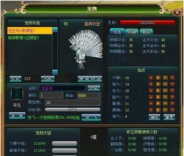Click the minus icon for 精神
Screen dimensions: 184x156
[x=165, y=110]
